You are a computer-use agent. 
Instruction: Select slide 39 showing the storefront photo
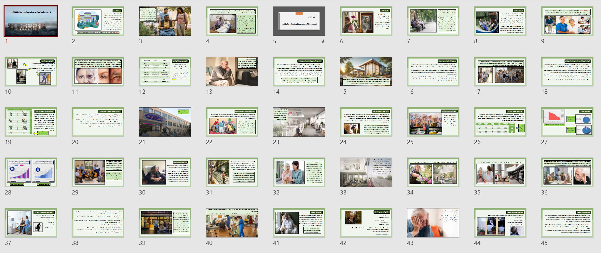point(165,223)
